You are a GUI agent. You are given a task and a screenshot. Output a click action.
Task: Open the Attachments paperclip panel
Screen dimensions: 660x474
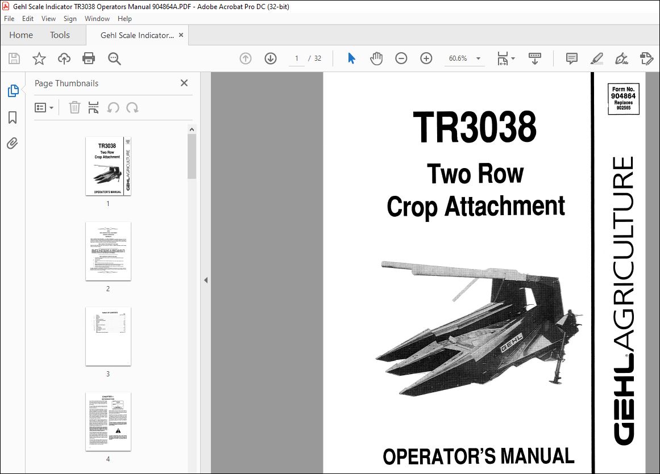point(13,143)
